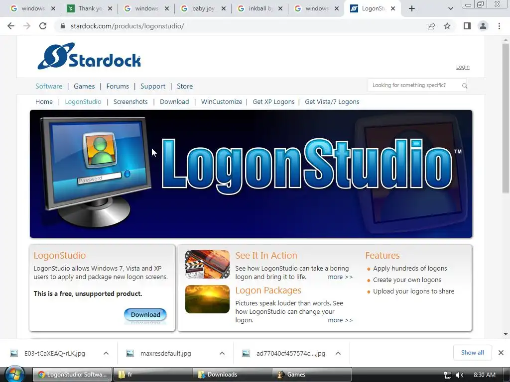Open Get XP Logons link
The width and height of the screenshot is (510, 382).
click(x=273, y=101)
